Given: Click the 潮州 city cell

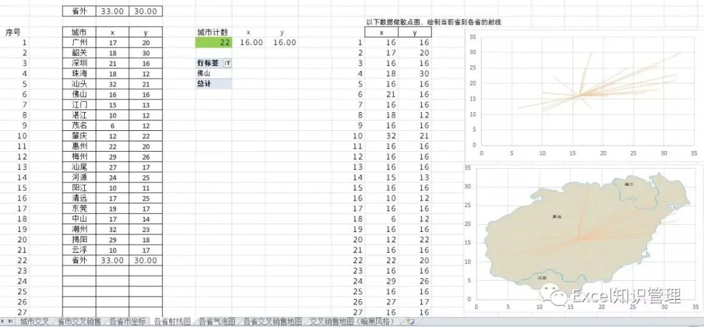Looking at the screenshot, I should pyautogui.click(x=79, y=229).
